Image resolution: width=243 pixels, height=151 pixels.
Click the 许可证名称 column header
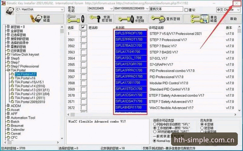(156, 28)
